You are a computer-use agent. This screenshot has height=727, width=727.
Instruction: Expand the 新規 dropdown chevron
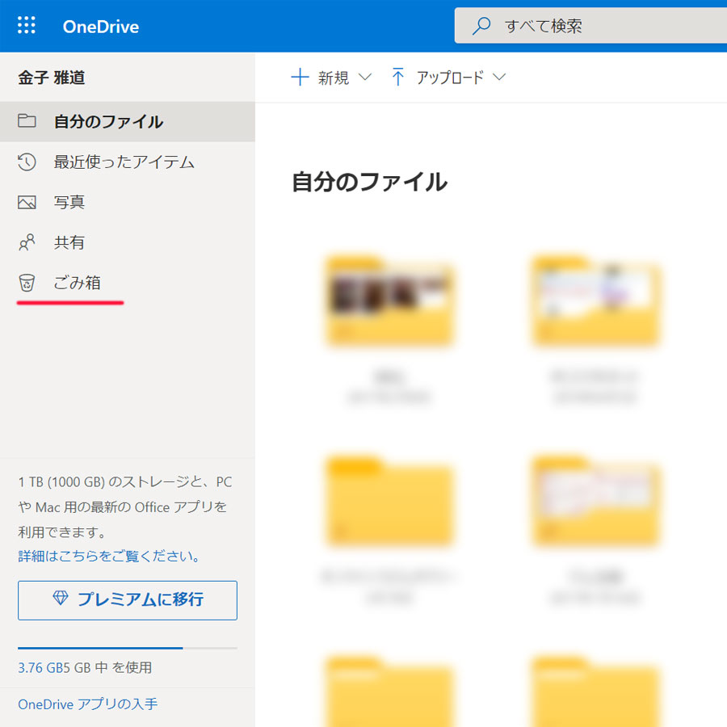(x=365, y=77)
